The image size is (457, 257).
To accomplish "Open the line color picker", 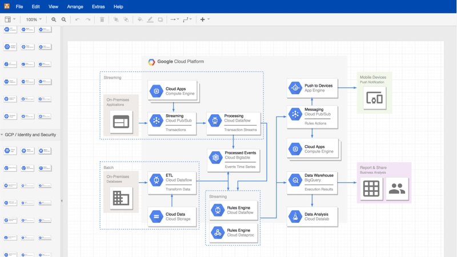I will point(150,19).
